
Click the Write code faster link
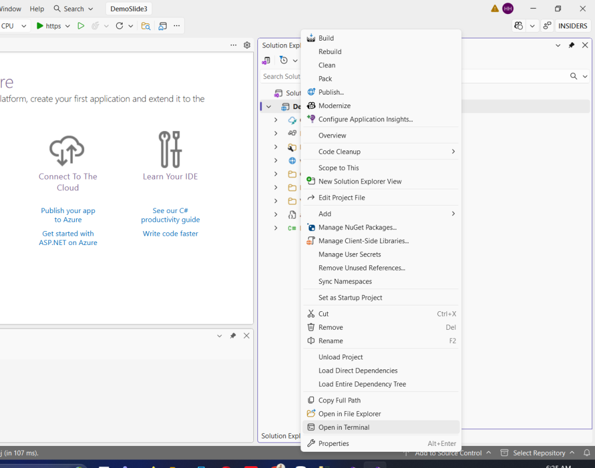[170, 233]
